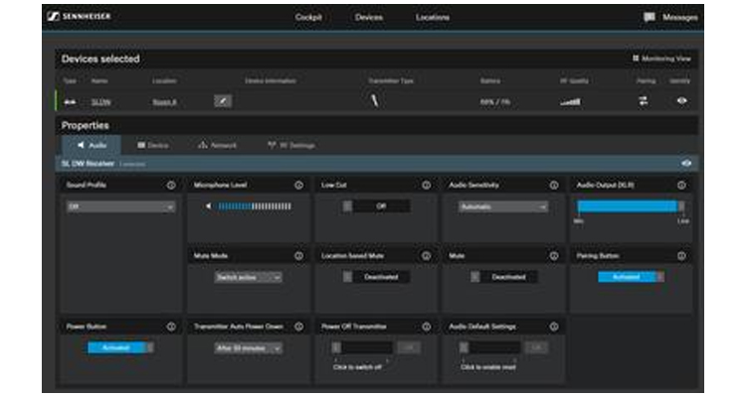Click the identify eye icon in device row
This screenshot has width=746, height=397.
(x=681, y=100)
